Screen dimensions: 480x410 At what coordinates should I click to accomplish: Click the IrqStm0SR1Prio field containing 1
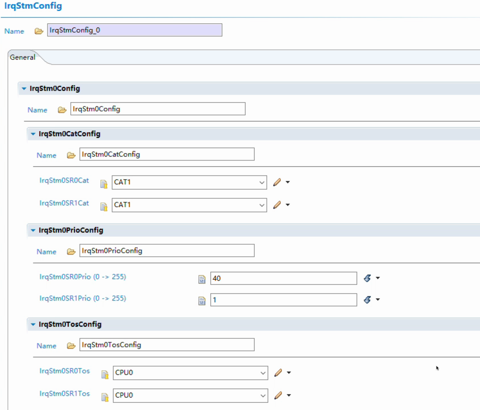(283, 300)
